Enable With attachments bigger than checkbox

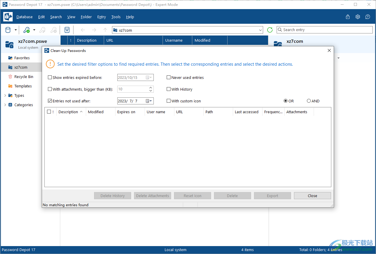click(x=50, y=89)
